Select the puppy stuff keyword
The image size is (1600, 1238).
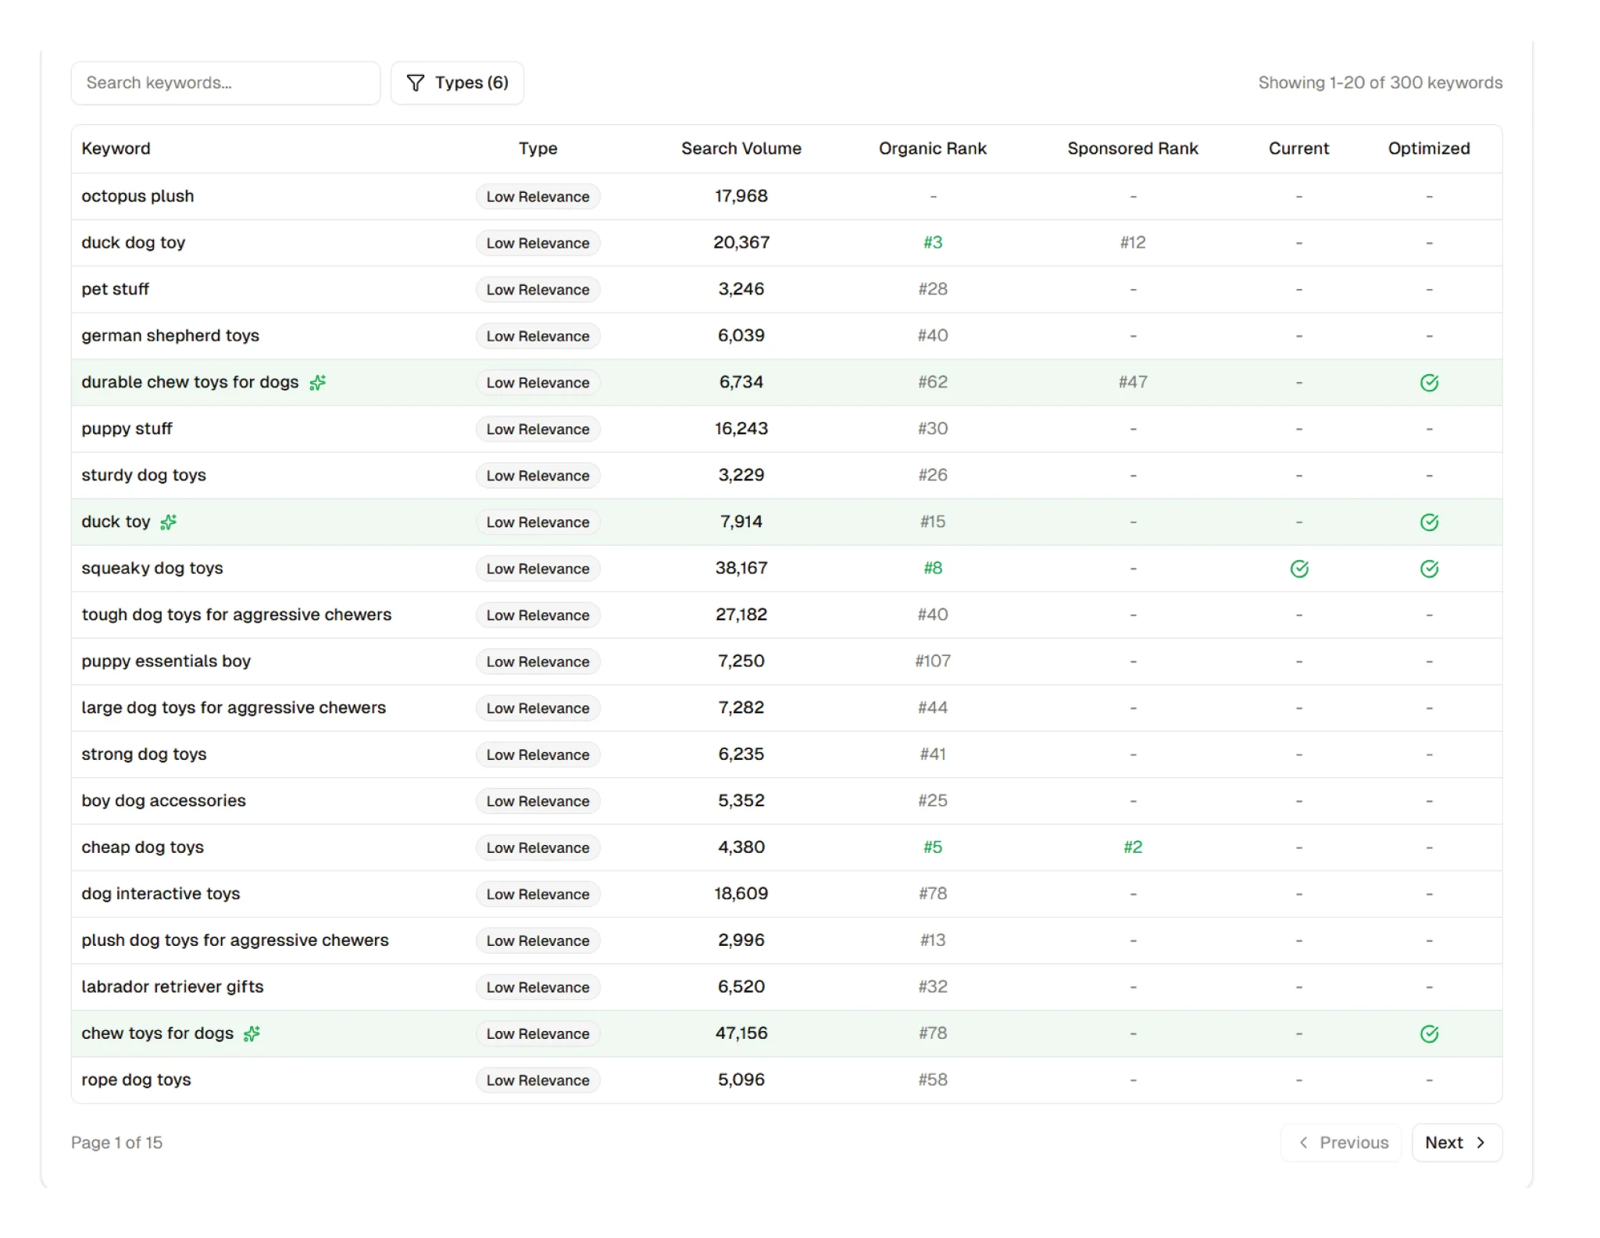click(x=127, y=429)
